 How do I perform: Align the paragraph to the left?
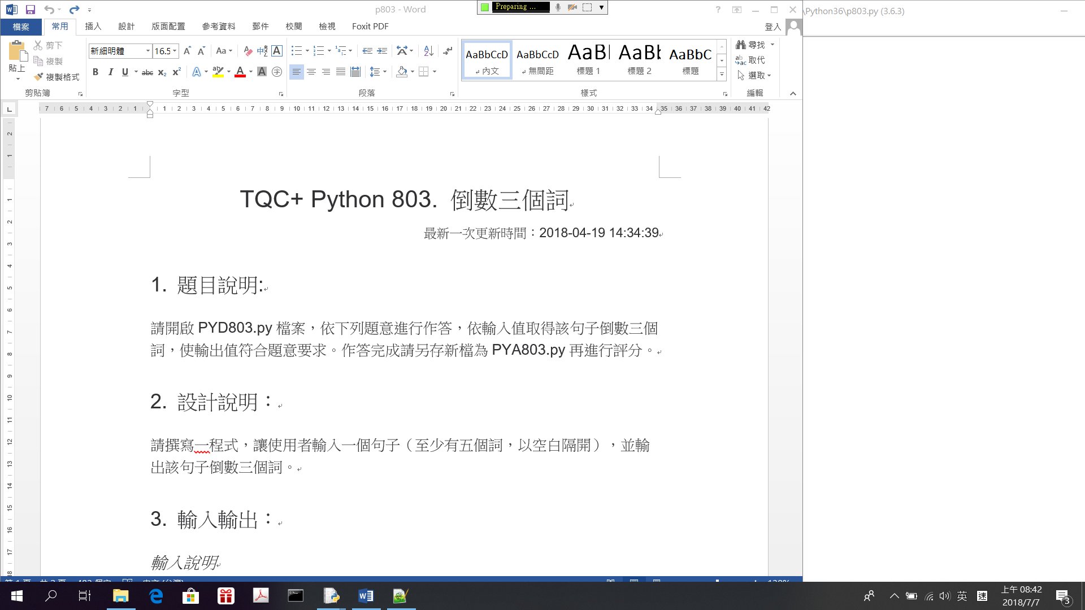tap(296, 72)
